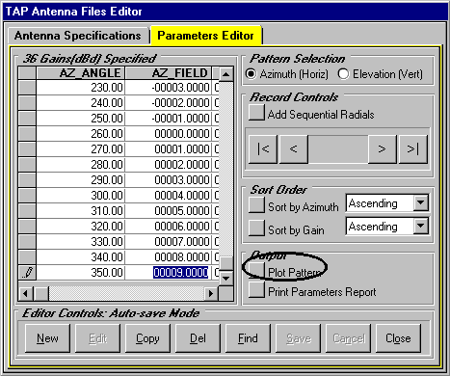Click the Close button
The image size is (450, 376).
tap(398, 338)
